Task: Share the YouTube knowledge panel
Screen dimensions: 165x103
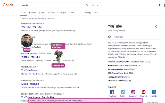Action: tap(156, 26)
